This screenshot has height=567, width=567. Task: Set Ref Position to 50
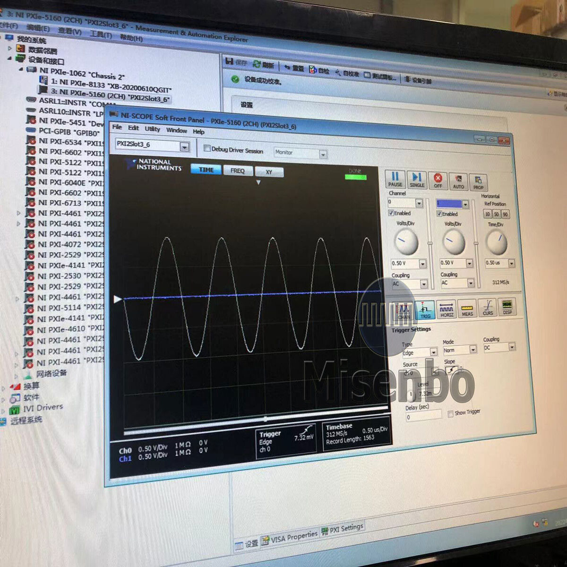click(496, 214)
